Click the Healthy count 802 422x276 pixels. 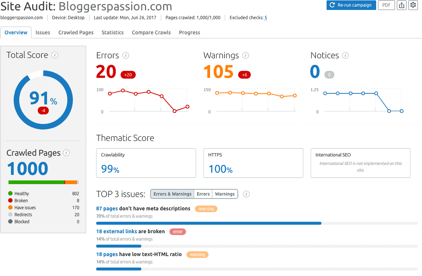[75, 194]
